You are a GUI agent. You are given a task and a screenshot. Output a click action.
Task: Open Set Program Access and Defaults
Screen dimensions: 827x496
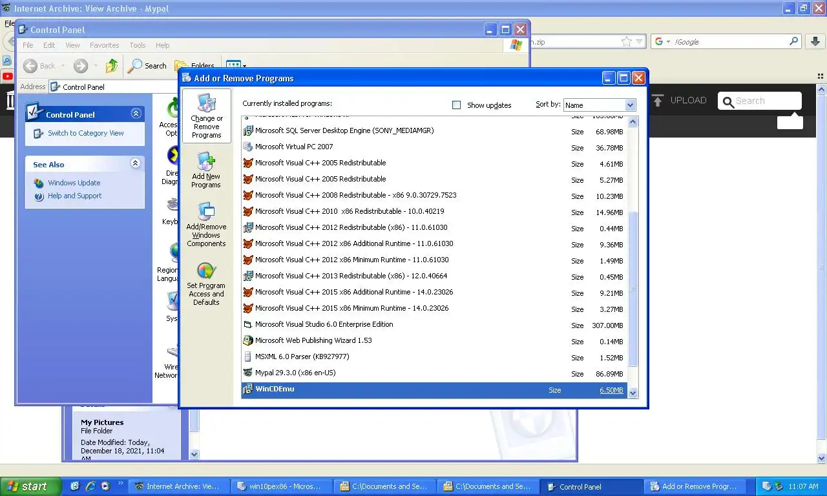206,284
